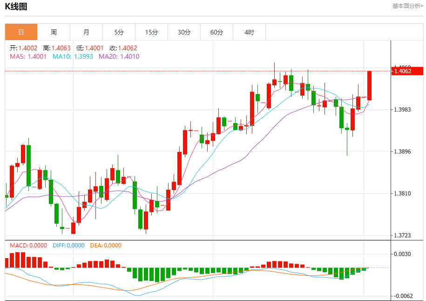Image resolution: width=426 pixels, height=301 pixels.
Task: Click the red 1.4062 current price tag
Action: click(x=407, y=71)
